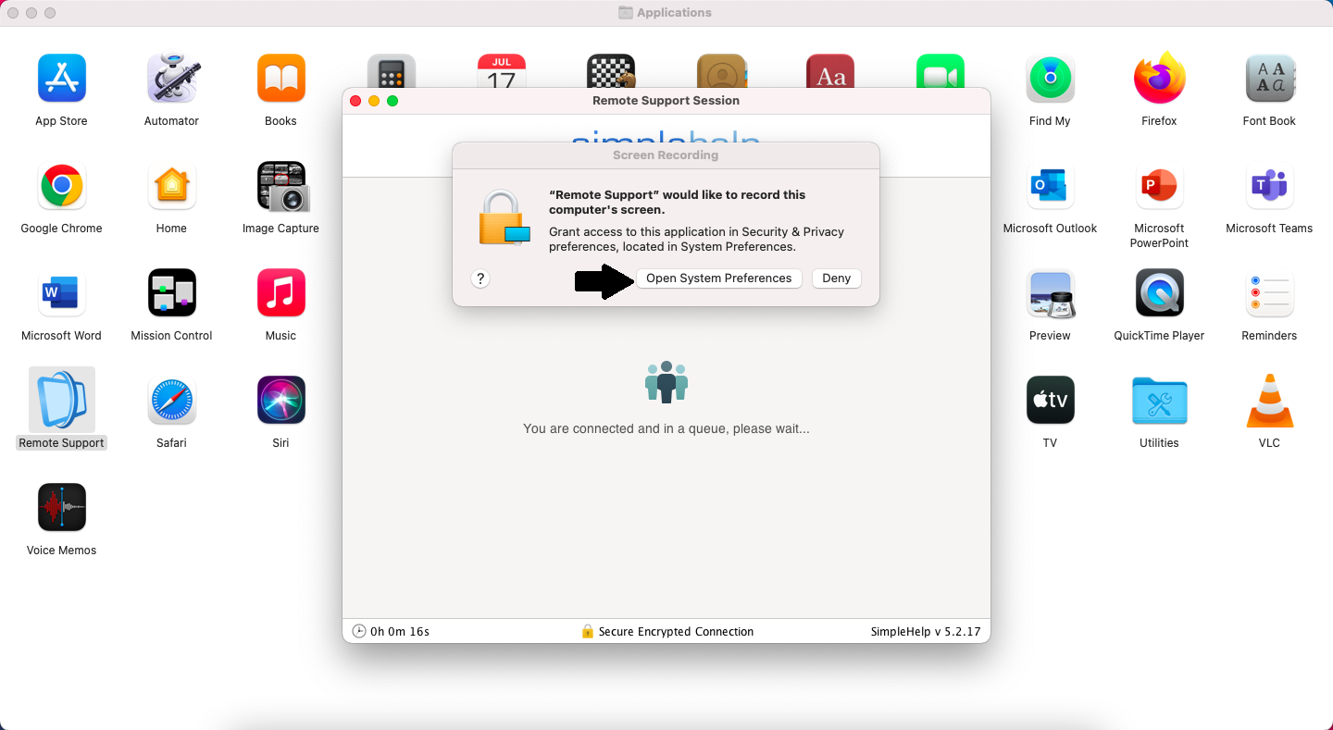The image size is (1333, 730).
Task: Launch VLC media player icon
Action: [x=1269, y=401]
